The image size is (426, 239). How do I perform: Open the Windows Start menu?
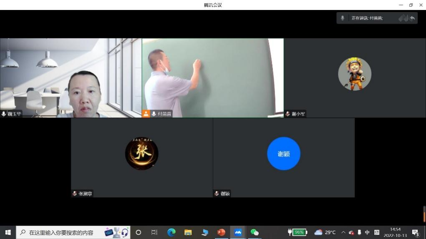(x=8, y=232)
